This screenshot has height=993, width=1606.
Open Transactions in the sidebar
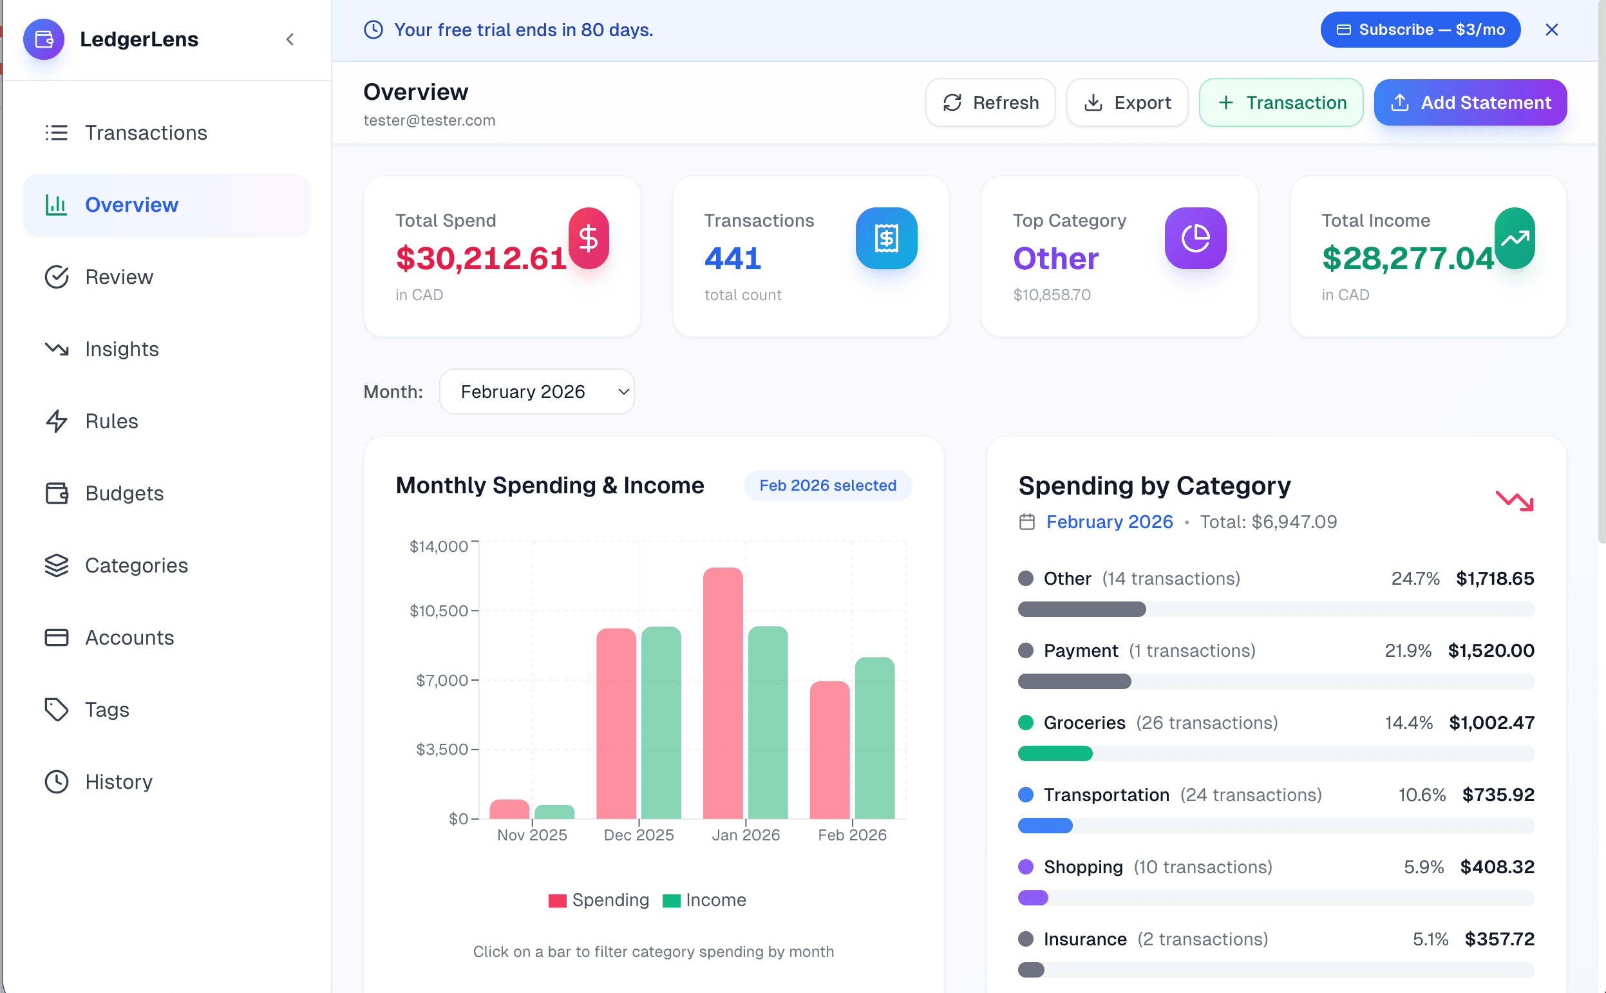146,133
